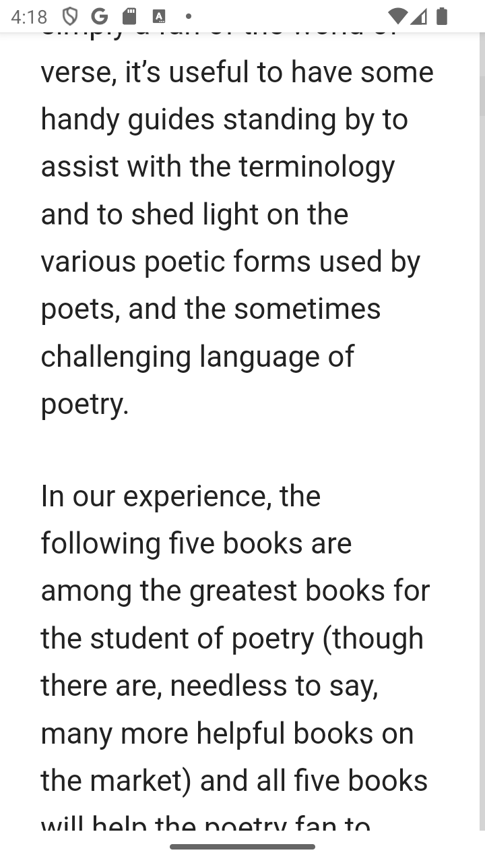Click the text "there are, needless to say,"
Viewport: 485px width, 863px height.
coord(209,686)
